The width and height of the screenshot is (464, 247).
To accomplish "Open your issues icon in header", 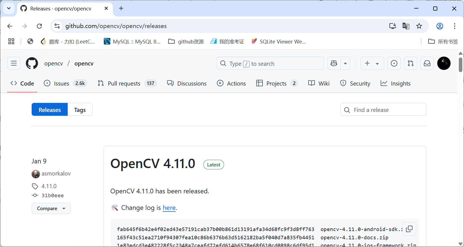I will [x=394, y=64].
